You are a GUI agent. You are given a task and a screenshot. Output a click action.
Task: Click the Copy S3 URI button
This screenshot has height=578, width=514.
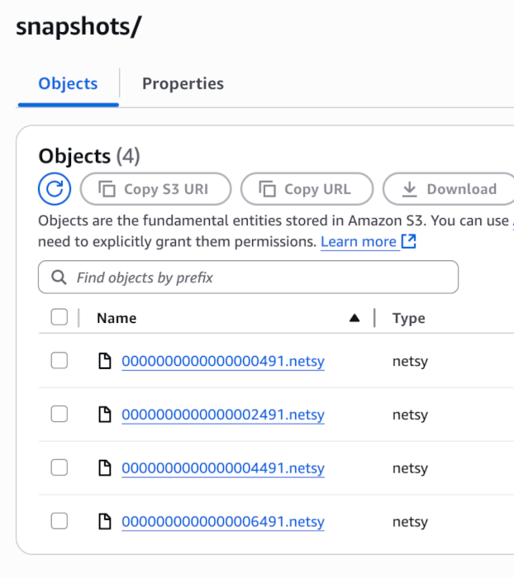click(155, 189)
